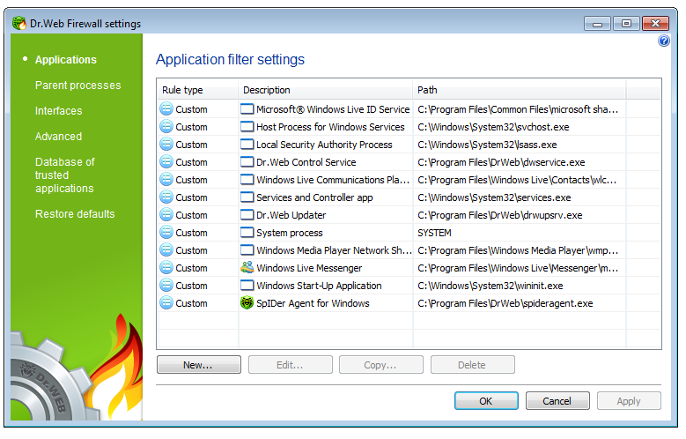Click rule icon for Windows Live Messenger row
This screenshot has height=439, width=686.
166,267
